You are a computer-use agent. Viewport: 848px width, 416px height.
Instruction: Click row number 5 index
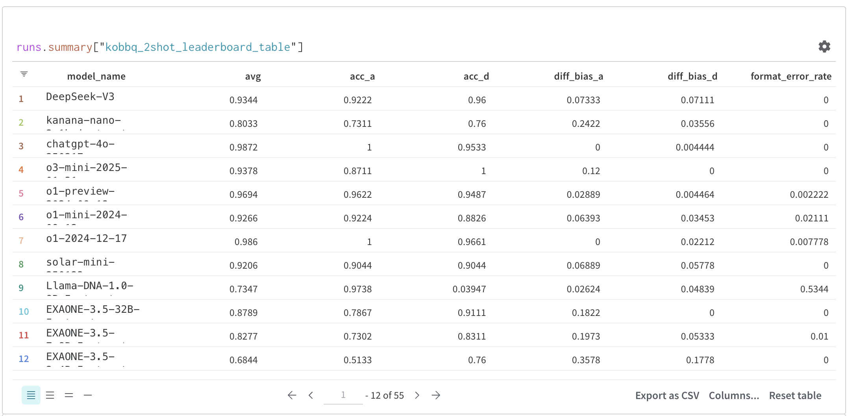click(x=21, y=193)
